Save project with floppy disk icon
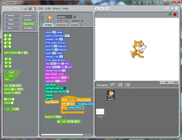 [x=30, y=8]
